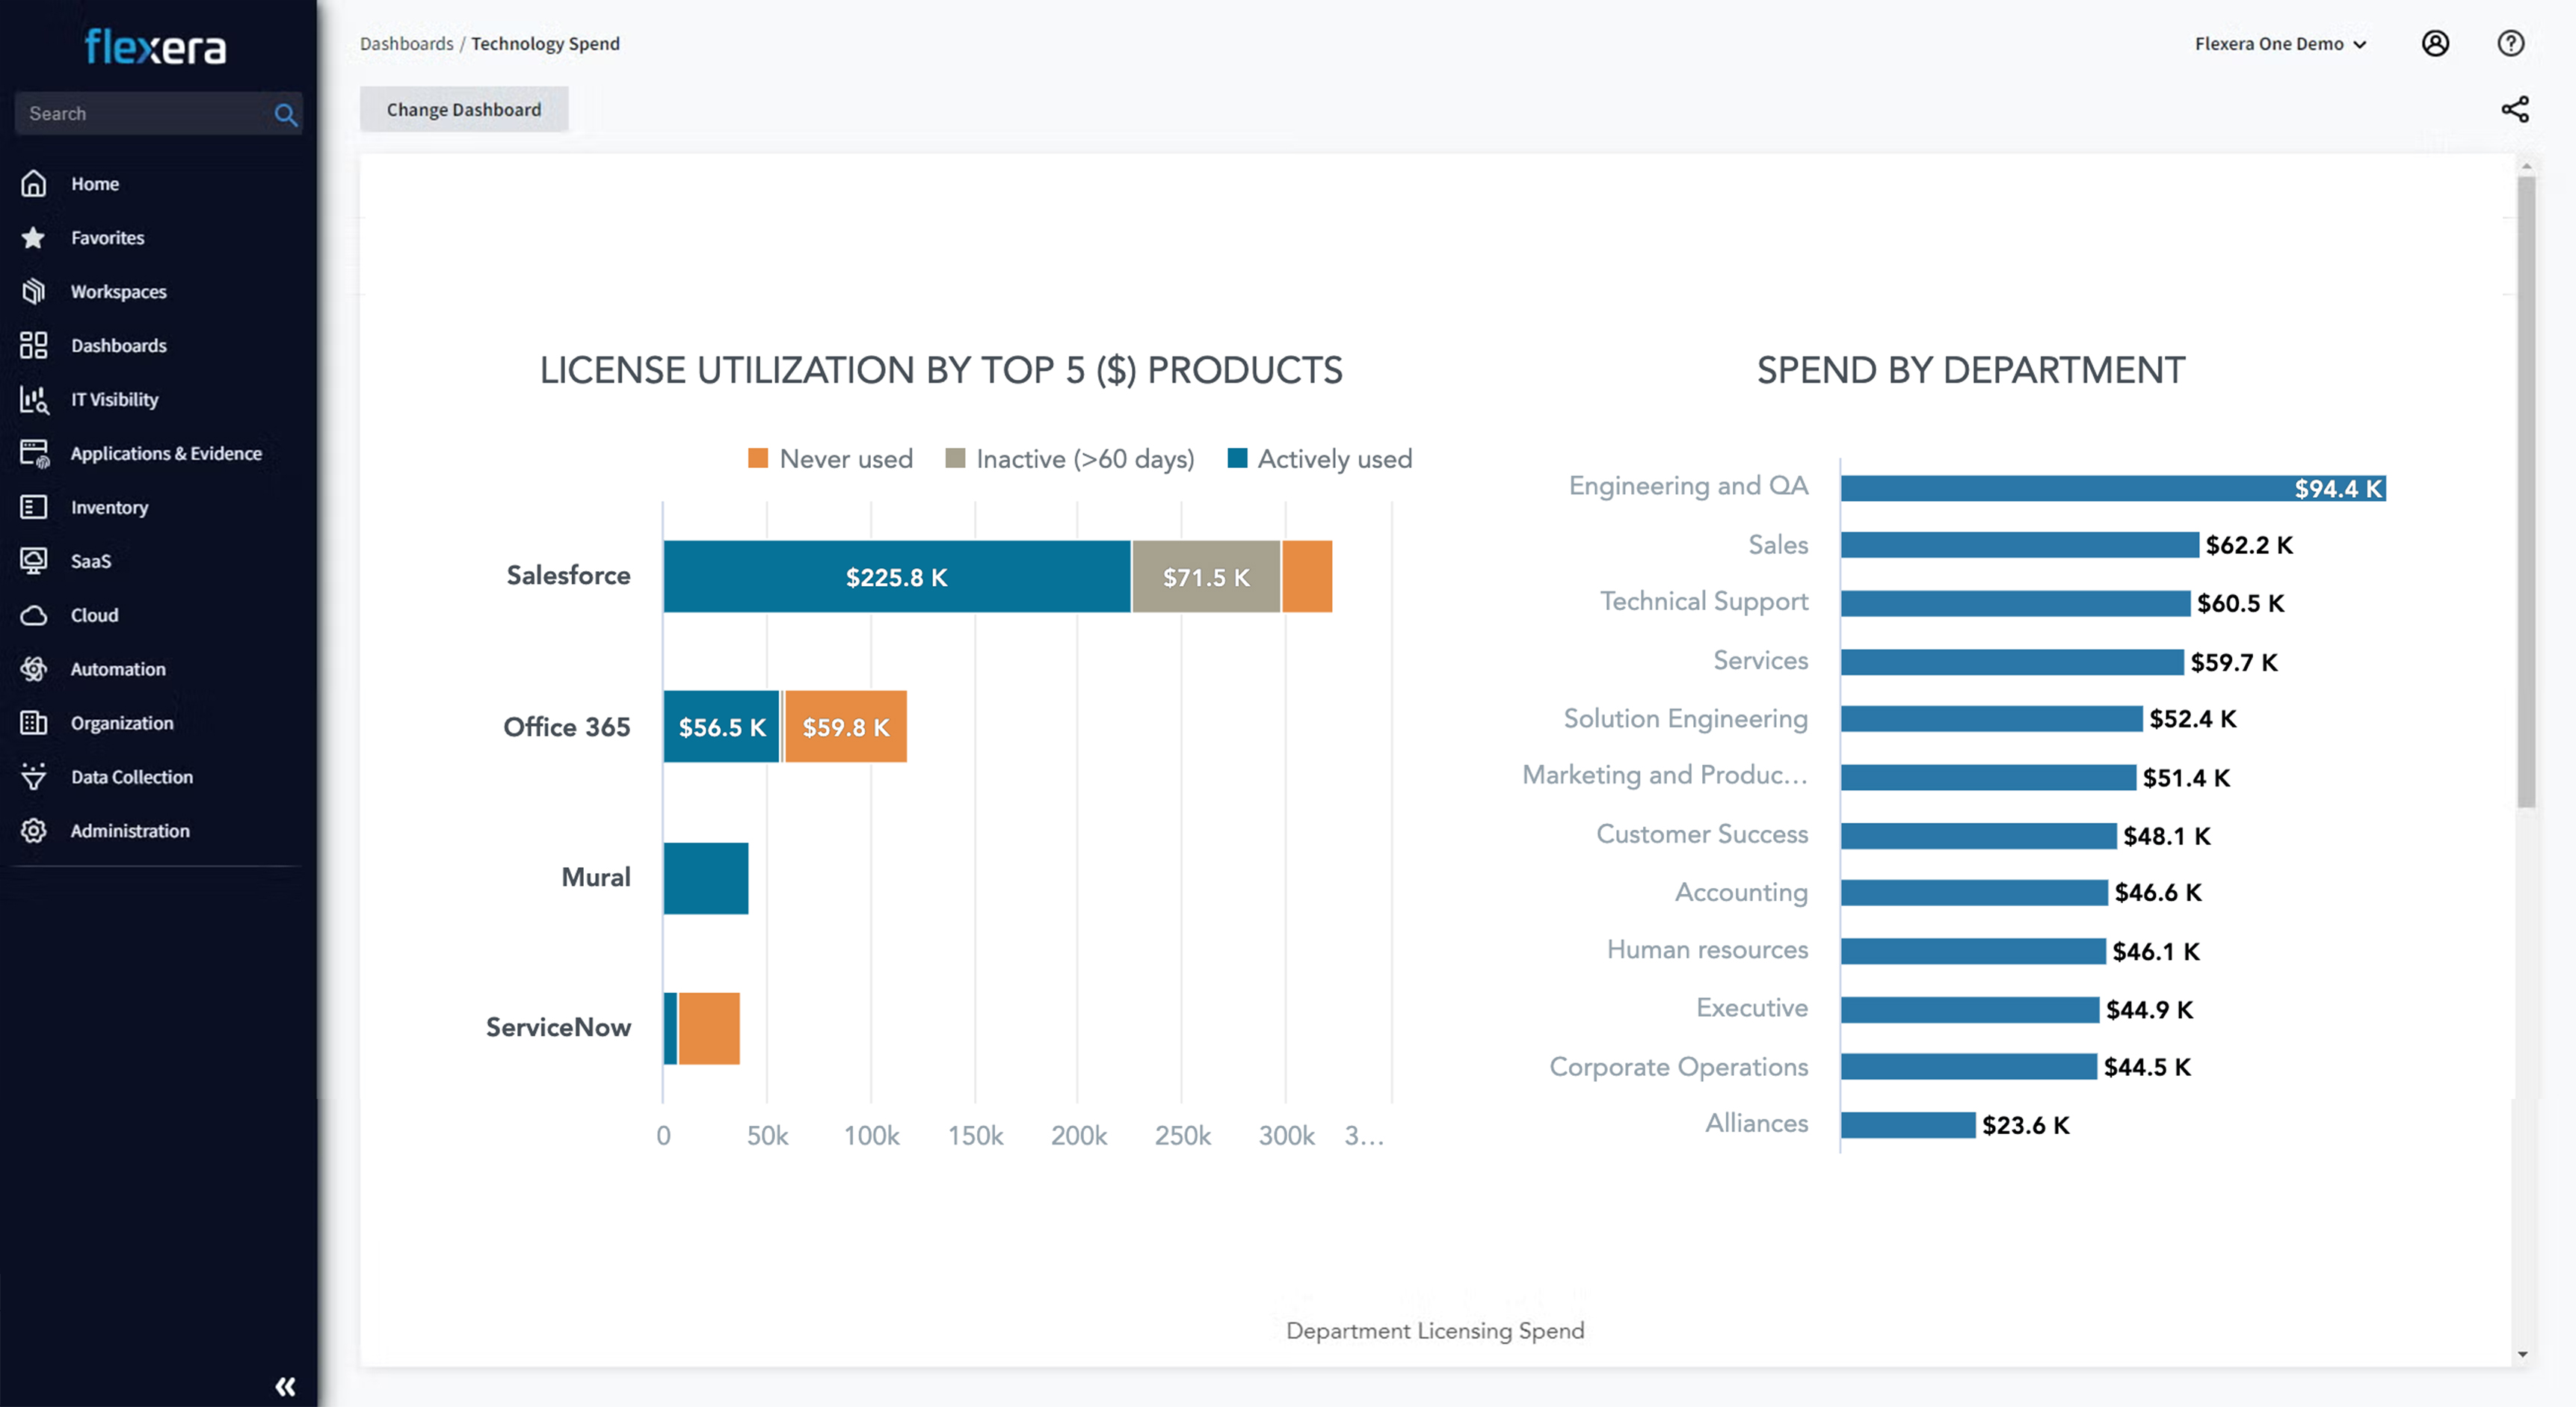2576x1407 pixels.
Task: Expand the Flexera One Demo dropdown
Action: point(2280,44)
